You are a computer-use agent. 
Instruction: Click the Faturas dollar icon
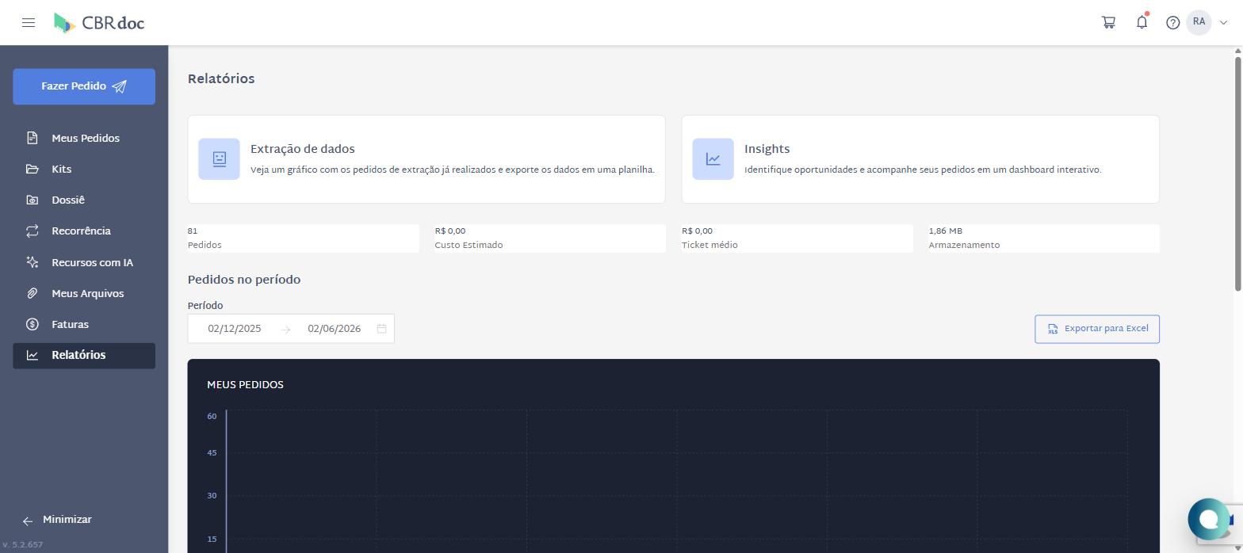pos(32,324)
